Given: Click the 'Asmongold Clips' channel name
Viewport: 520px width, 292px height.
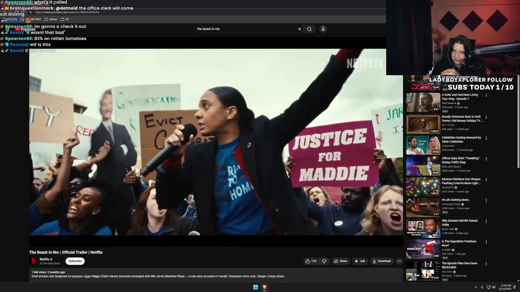Looking at the screenshot, I should point(451,204).
